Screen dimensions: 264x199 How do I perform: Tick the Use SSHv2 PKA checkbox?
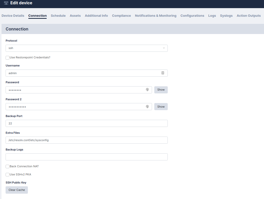(x=7, y=175)
